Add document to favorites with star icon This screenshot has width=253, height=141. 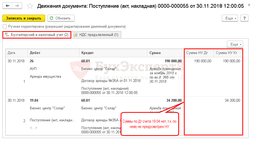[30, 6]
